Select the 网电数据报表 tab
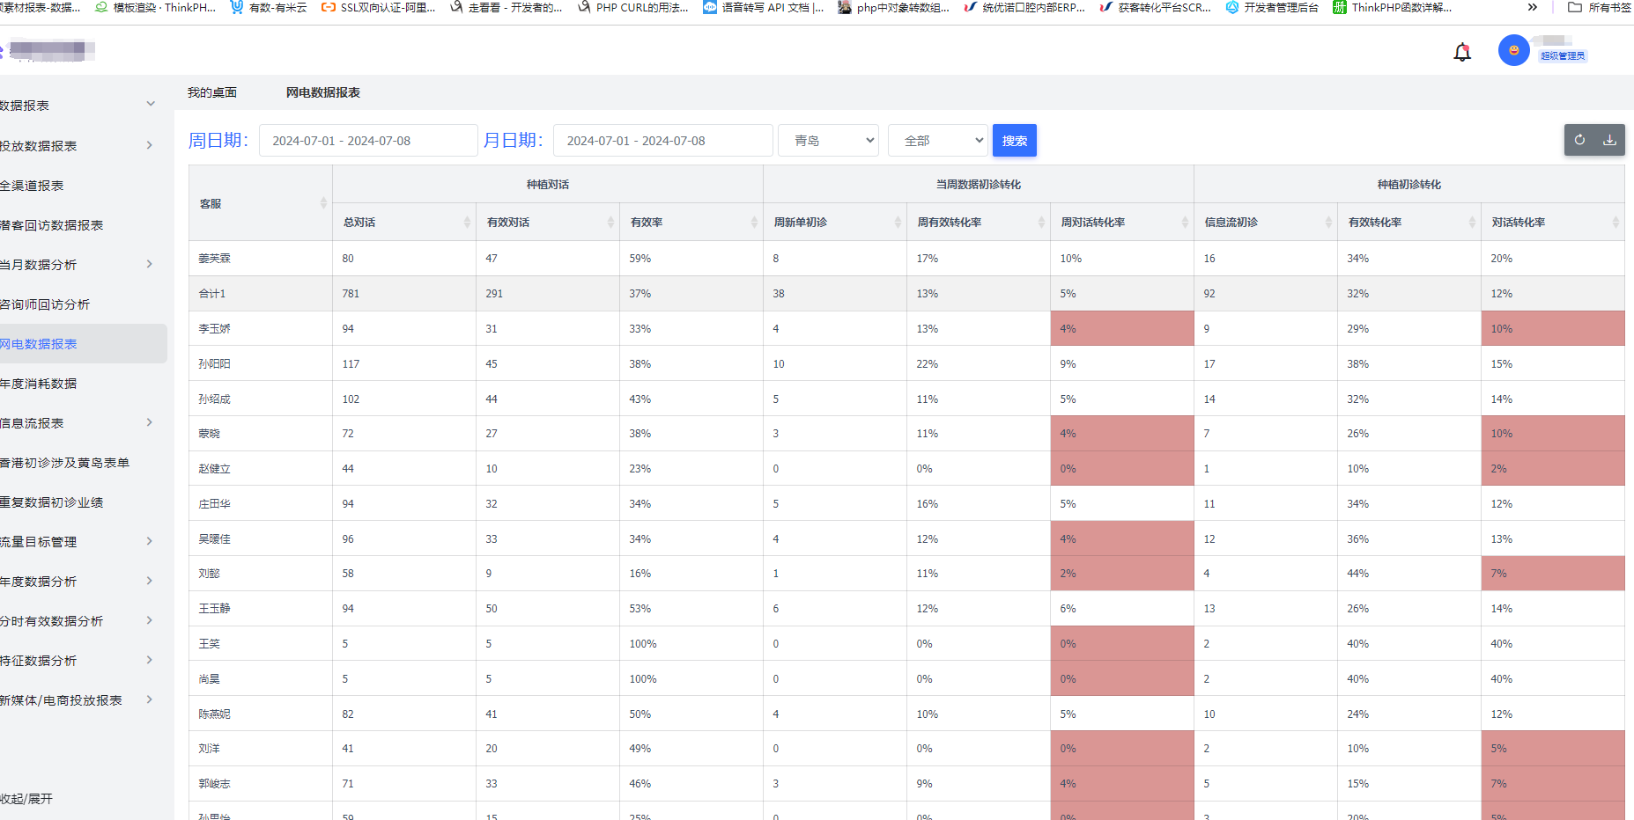This screenshot has height=820, width=1634. [x=322, y=92]
